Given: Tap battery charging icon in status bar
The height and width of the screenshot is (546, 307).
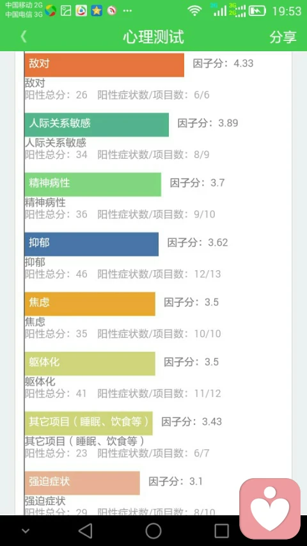Looking at the screenshot, I should click(257, 11).
